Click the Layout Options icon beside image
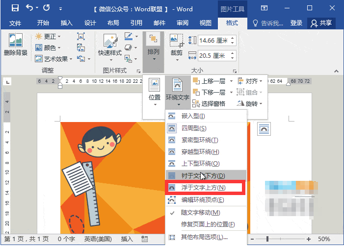The width and height of the screenshot is (344, 246). [264, 129]
